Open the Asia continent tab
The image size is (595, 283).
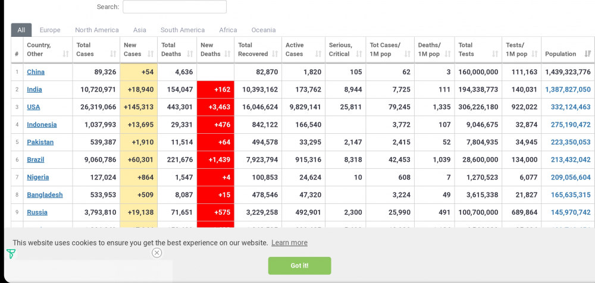(x=139, y=30)
